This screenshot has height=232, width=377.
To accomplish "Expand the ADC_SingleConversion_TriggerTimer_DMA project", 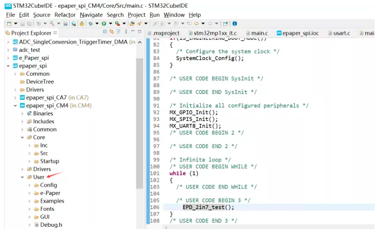I will pyautogui.click(x=8, y=42).
